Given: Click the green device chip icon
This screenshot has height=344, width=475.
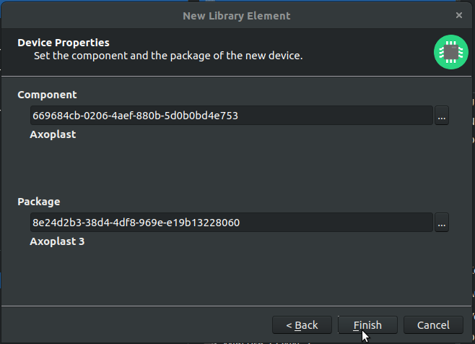Looking at the screenshot, I should [450, 52].
